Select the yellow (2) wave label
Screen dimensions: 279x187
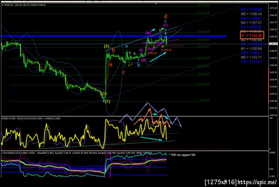click(107, 102)
